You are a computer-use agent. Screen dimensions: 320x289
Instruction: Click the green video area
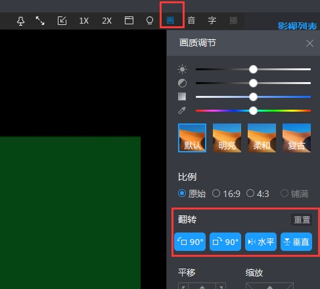[70, 213]
